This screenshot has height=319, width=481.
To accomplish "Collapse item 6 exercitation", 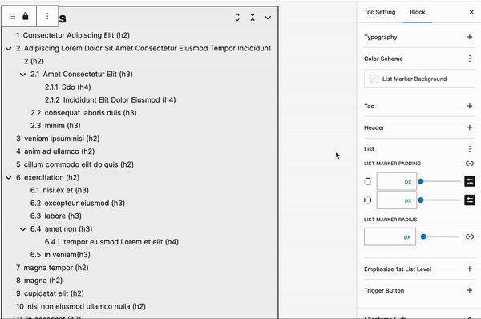I will [9, 178].
